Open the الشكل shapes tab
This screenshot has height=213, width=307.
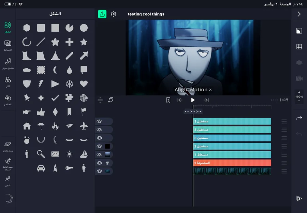8,27
